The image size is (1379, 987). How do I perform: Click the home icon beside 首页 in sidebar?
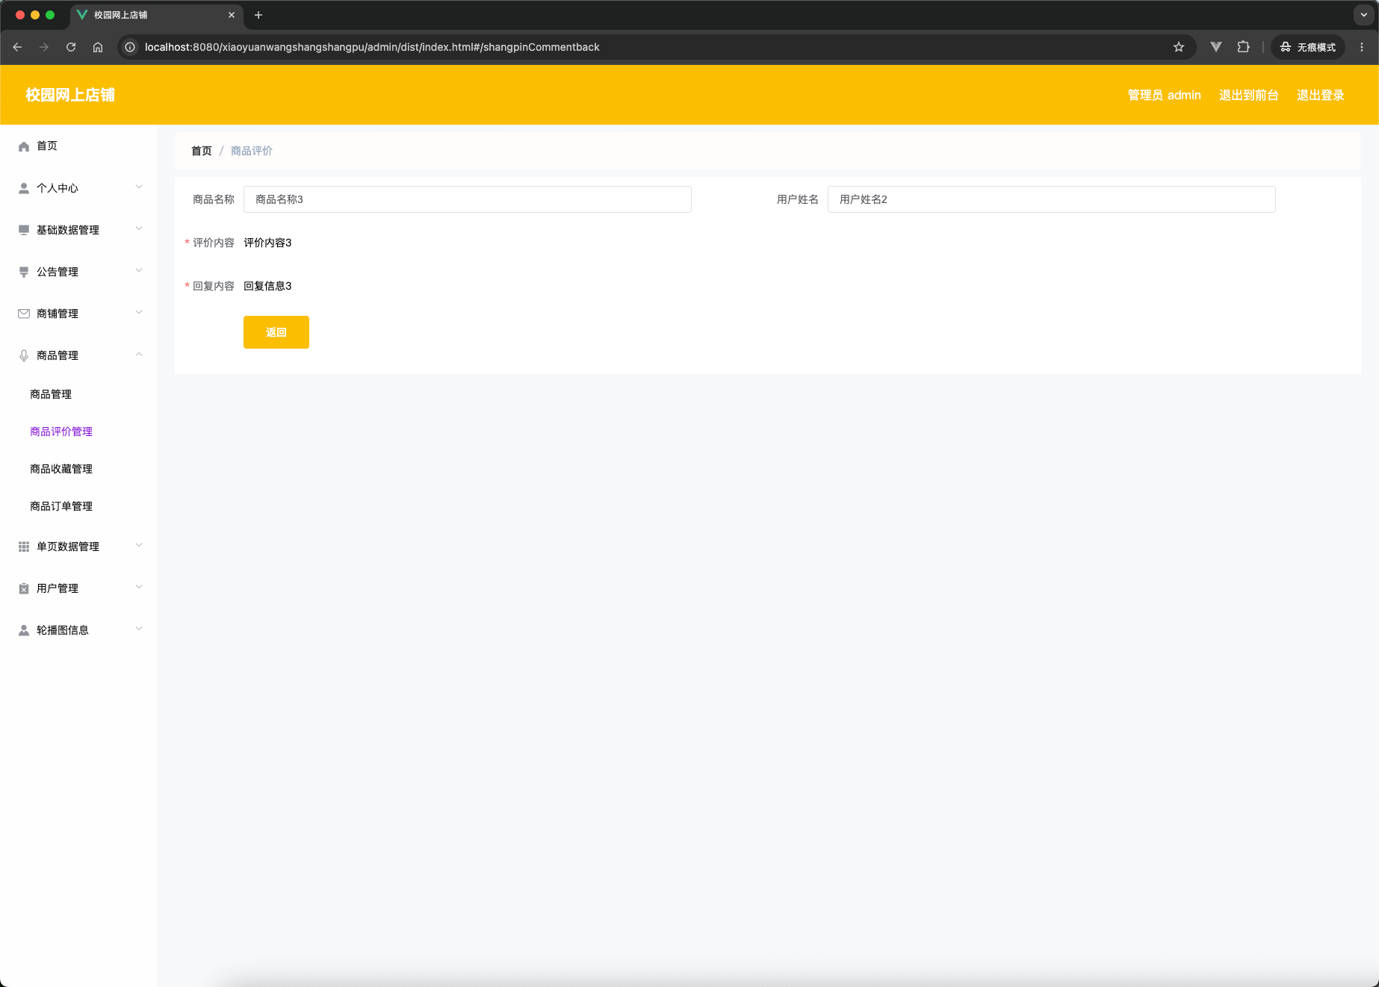click(x=24, y=146)
